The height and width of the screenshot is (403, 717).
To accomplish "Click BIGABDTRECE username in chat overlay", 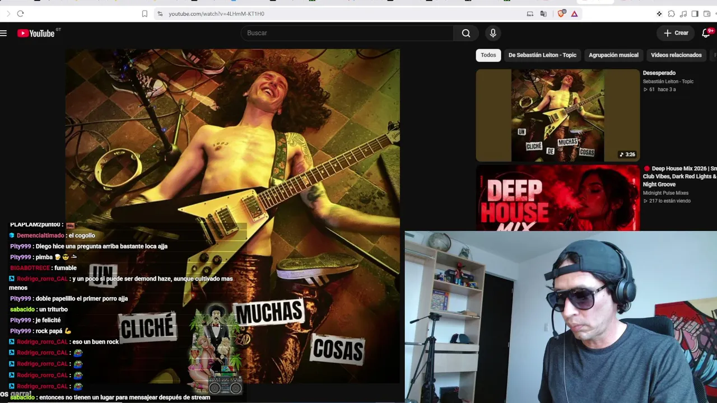I will click(30, 268).
